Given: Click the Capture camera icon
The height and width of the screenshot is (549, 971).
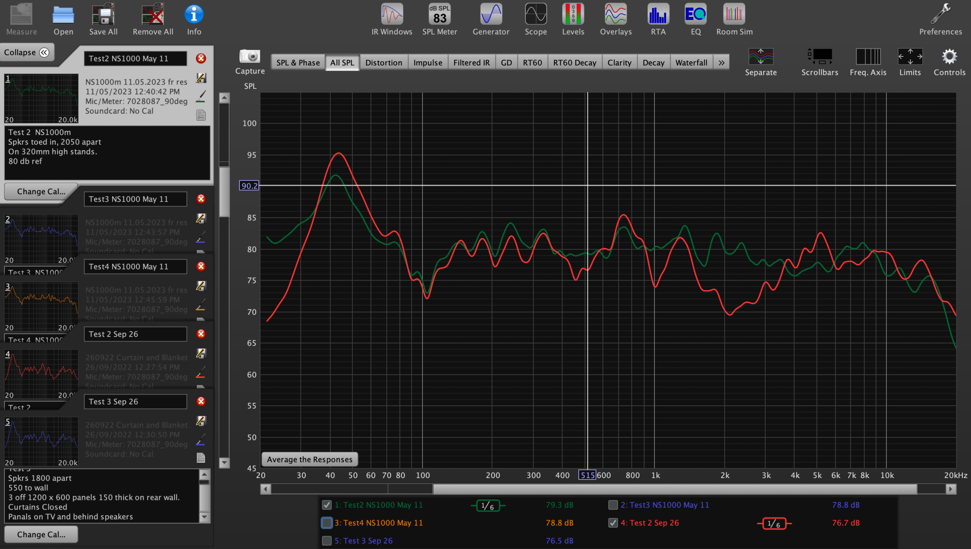Looking at the screenshot, I should coord(250,57).
